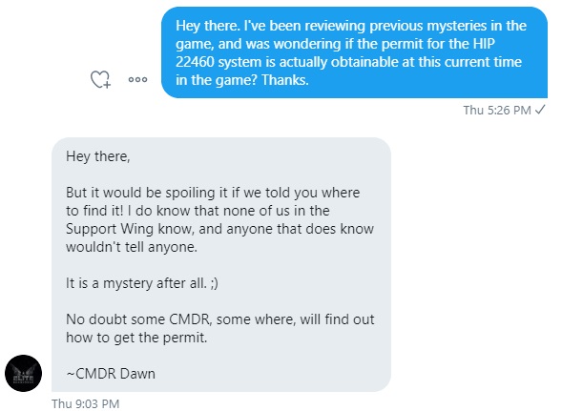The height and width of the screenshot is (411, 562).
Task: Click "how to get the permit." line
Action: (136, 338)
